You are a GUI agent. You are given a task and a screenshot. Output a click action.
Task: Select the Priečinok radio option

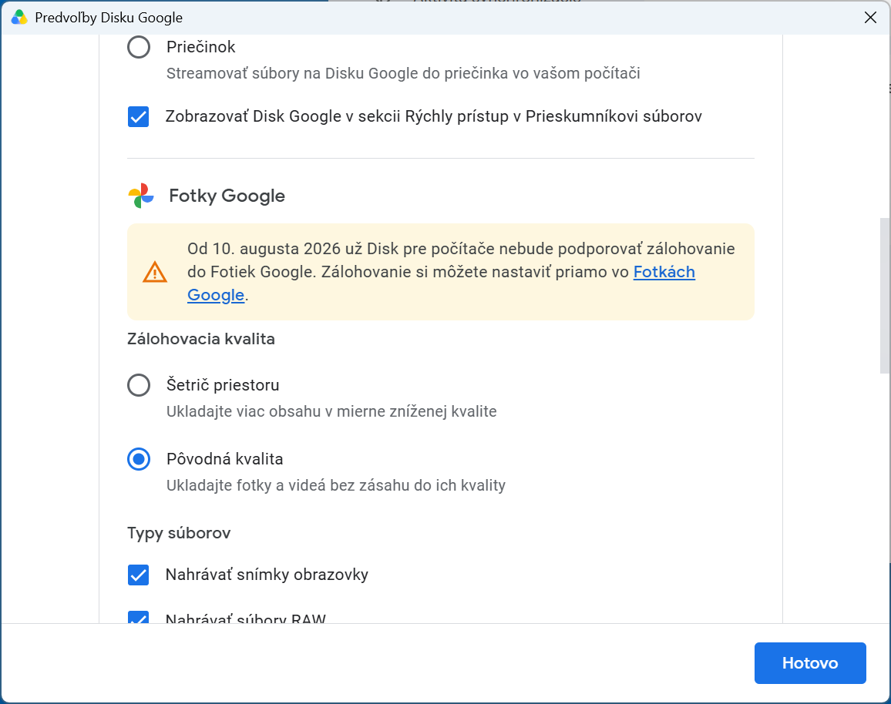(x=139, y=47)
